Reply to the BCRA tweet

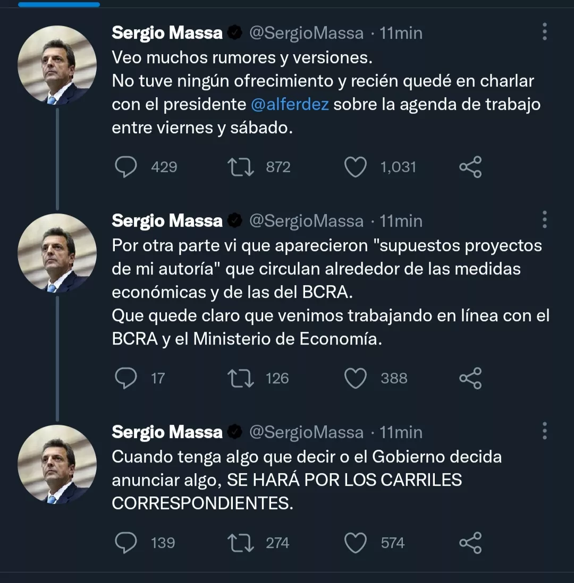tap(126, 378)
